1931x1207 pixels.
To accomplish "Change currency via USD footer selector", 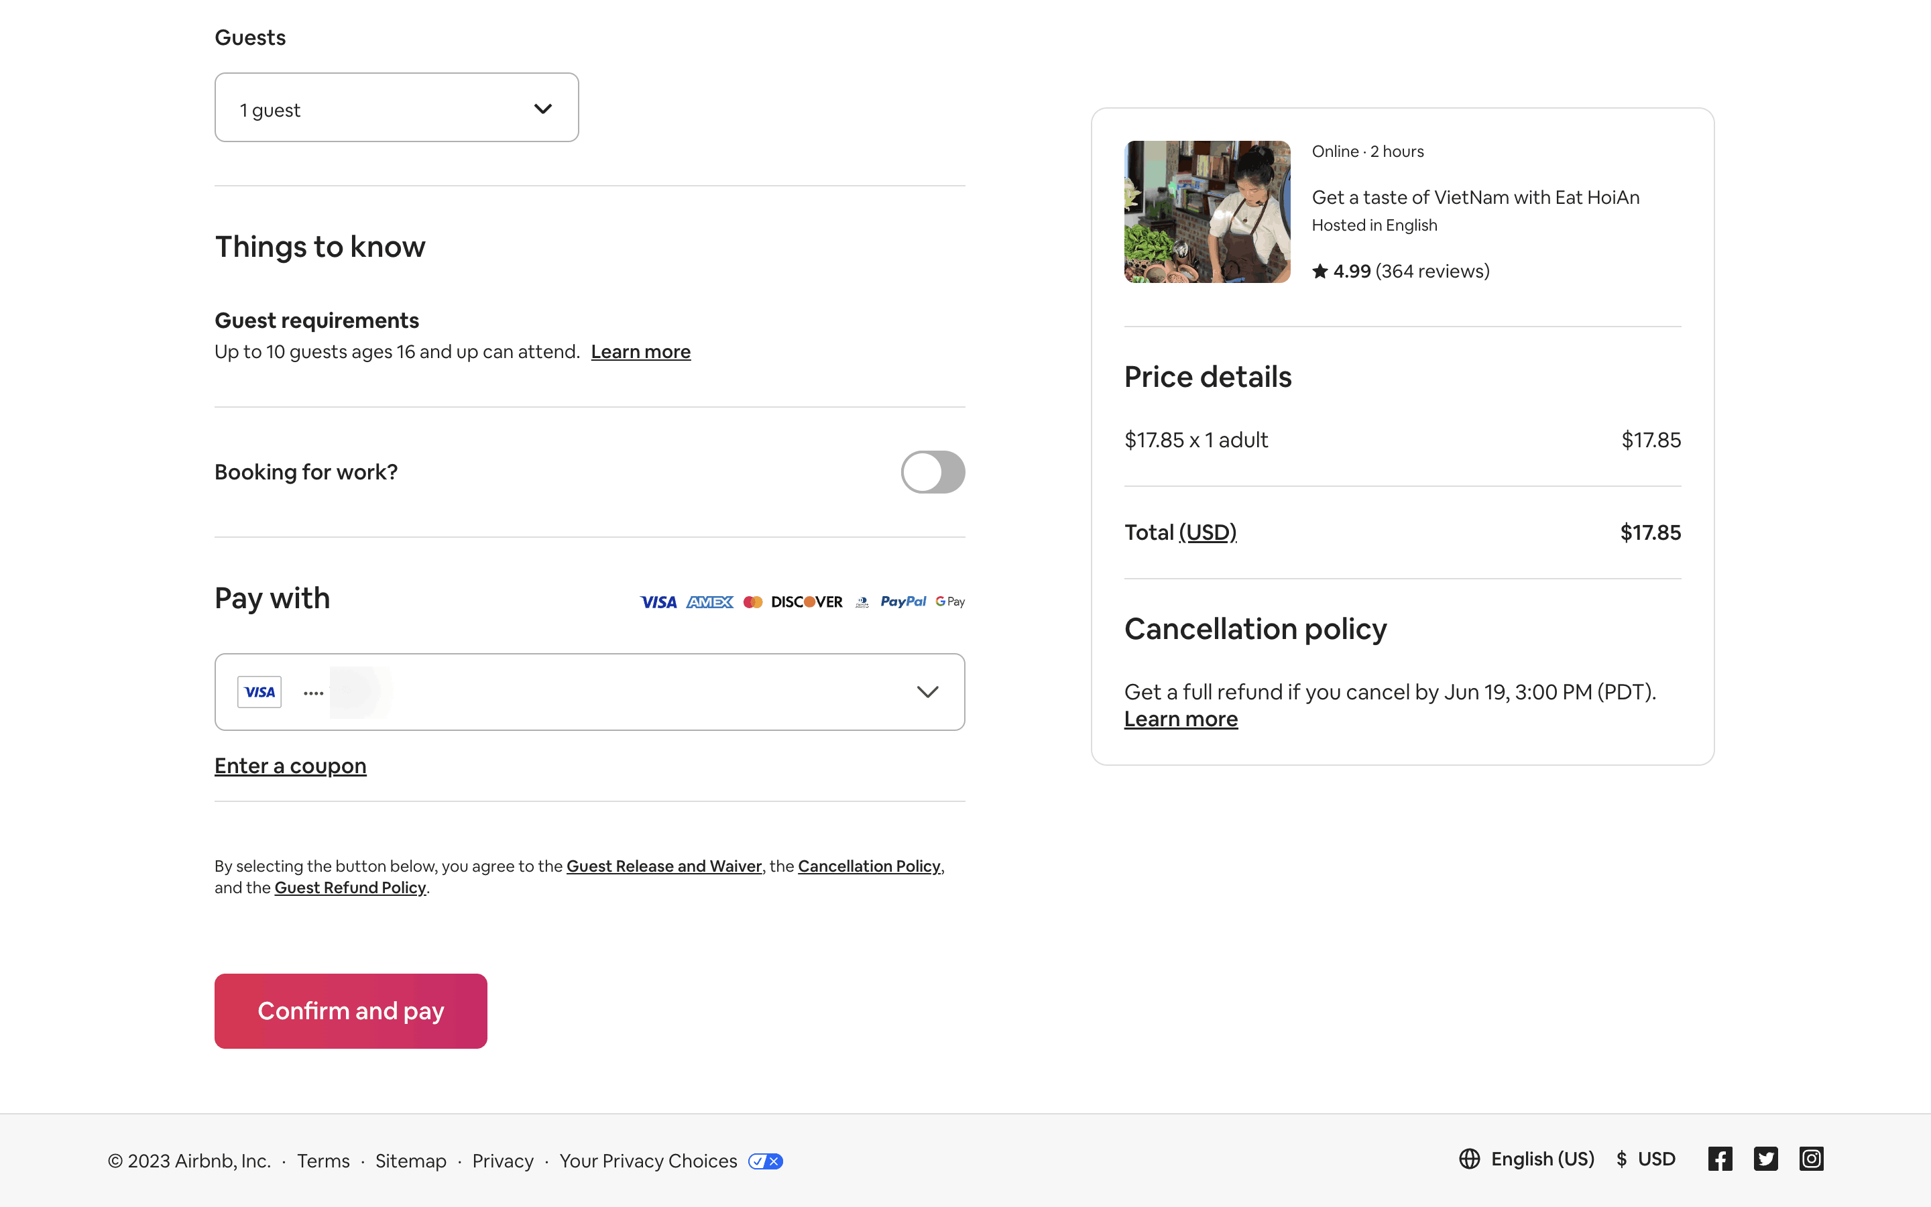I will [x=1646, y=1159].
